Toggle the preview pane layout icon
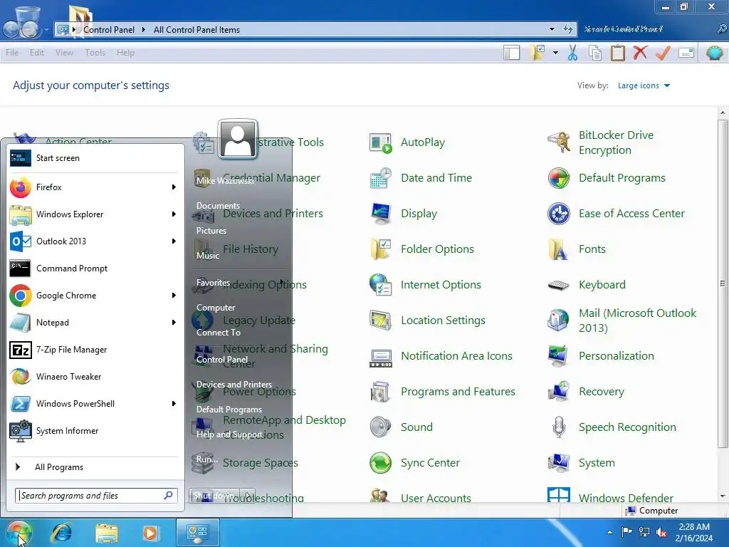Screen dimensions: 729x547 coord(512,53)
